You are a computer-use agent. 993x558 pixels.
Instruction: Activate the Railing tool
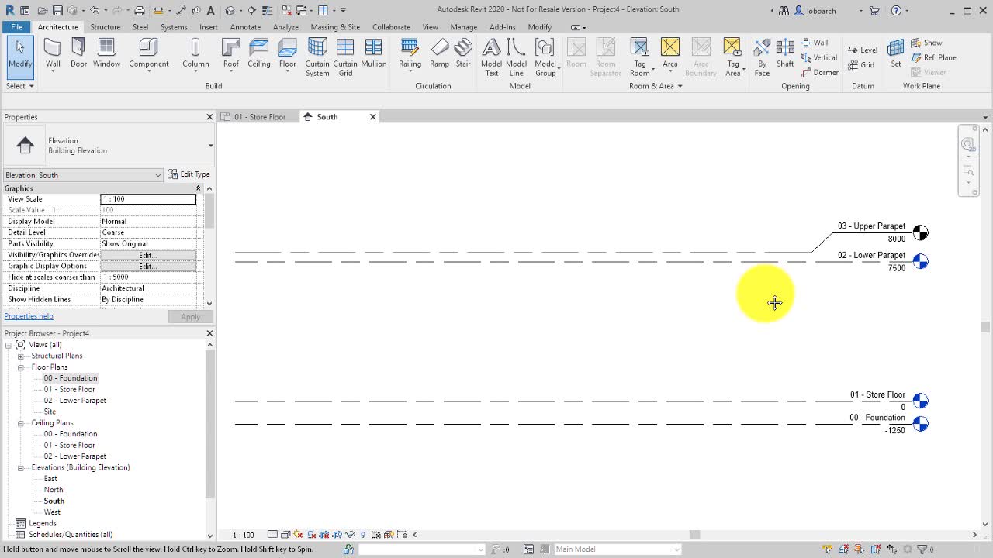point(410,53)
